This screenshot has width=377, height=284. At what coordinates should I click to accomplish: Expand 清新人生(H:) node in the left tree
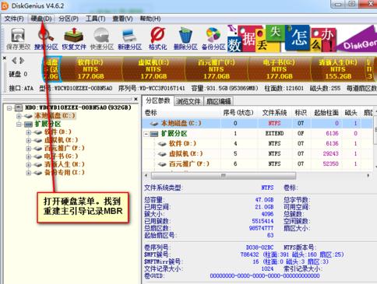point(29,164)
